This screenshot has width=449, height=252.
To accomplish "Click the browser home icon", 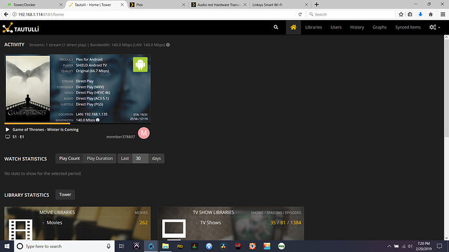I will (x=430, y=14).
